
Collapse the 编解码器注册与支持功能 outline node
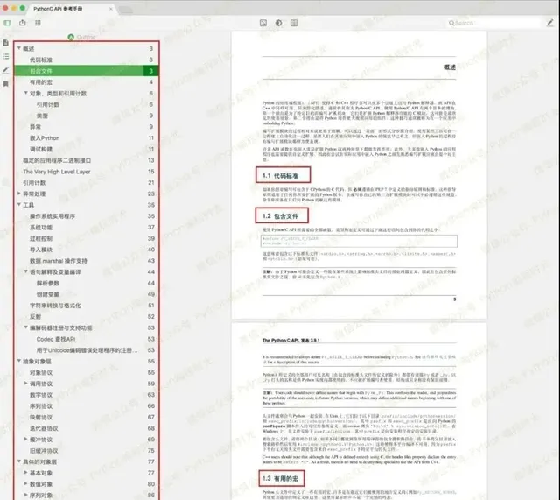coord(25,327)
